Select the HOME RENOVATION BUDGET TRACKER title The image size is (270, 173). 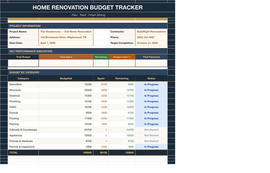[x=87, y=7]
